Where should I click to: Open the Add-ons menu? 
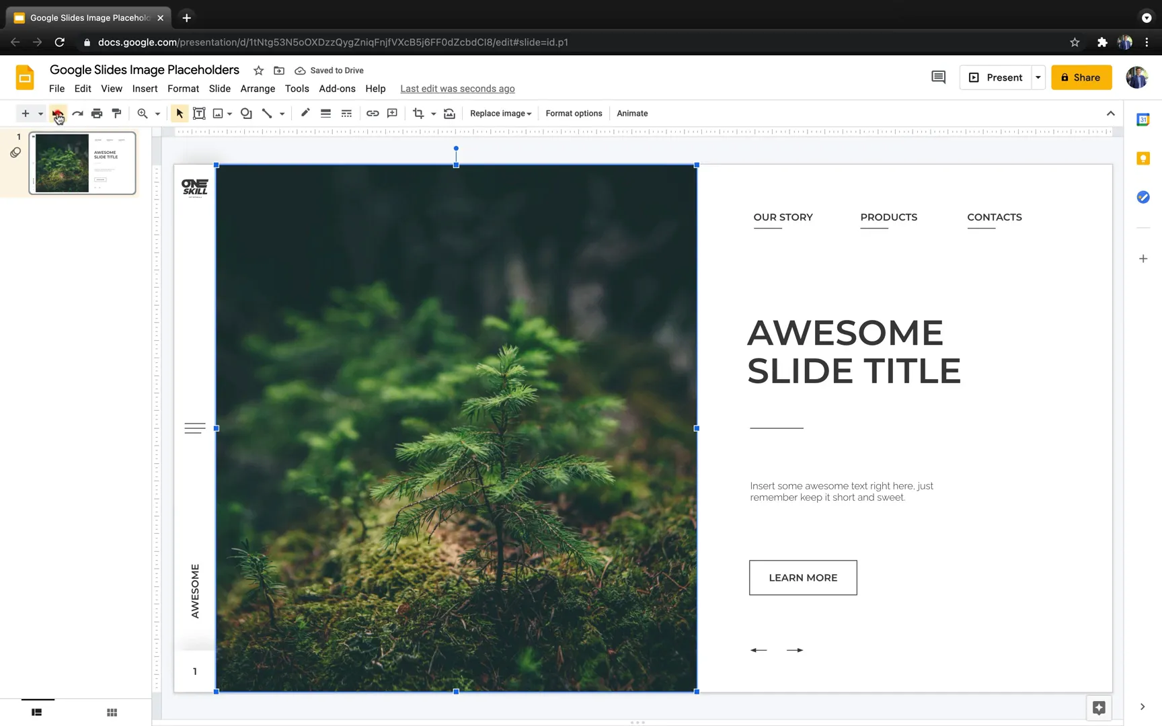click(x=337, y=89)
